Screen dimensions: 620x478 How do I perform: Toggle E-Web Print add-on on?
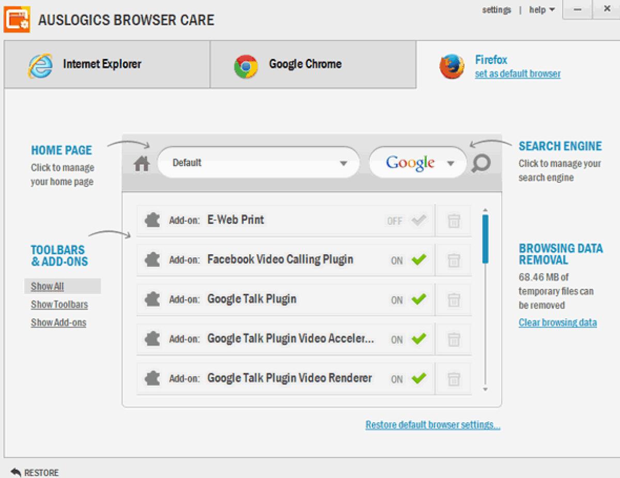[x=417, y=220]
